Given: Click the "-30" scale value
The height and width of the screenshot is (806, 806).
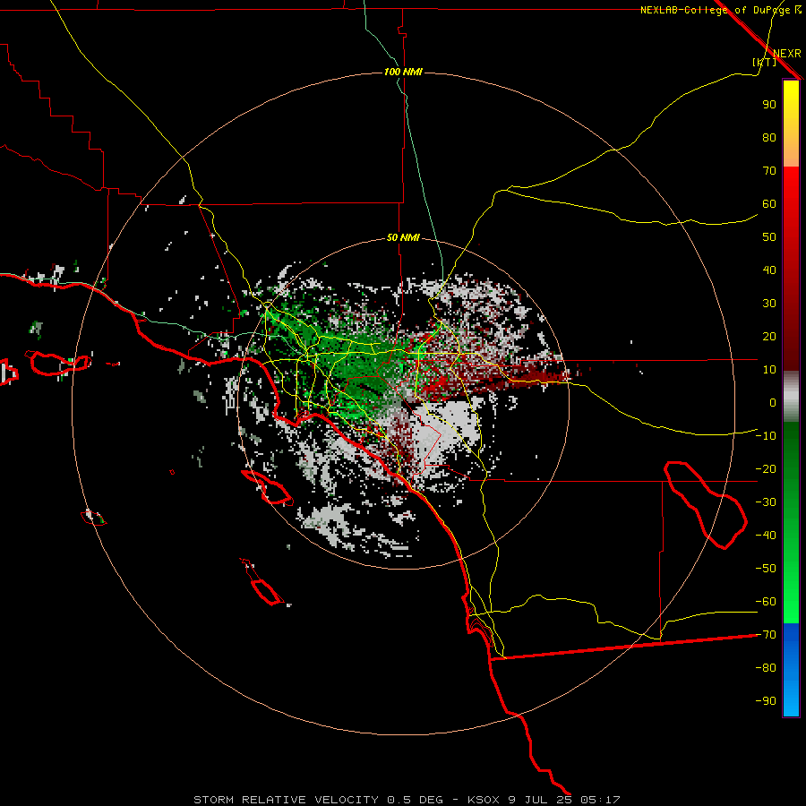Looking at the screenshot, I should coord(766,502).
